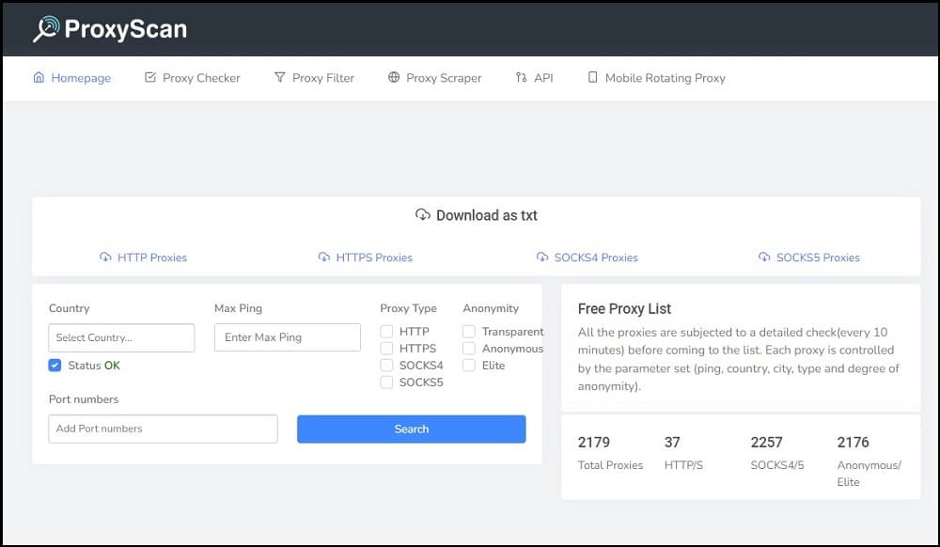The image size is (940, 547).
Task: Download the HTTP Proxies list
Action: [x=143, y=257]
